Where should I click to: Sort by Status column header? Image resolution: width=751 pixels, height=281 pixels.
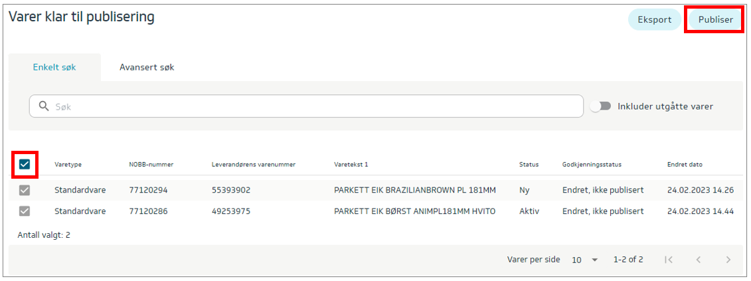coord(529,165)
